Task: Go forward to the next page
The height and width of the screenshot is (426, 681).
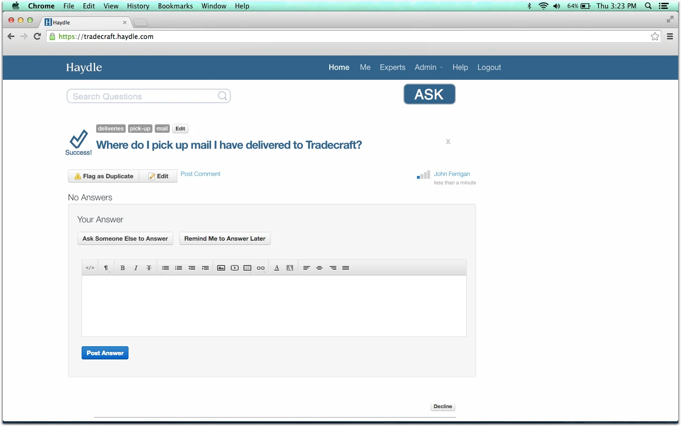Action: click(24, 36)
